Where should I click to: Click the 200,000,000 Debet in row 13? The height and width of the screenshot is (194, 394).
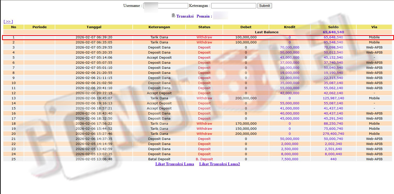(x=246, y=98)
